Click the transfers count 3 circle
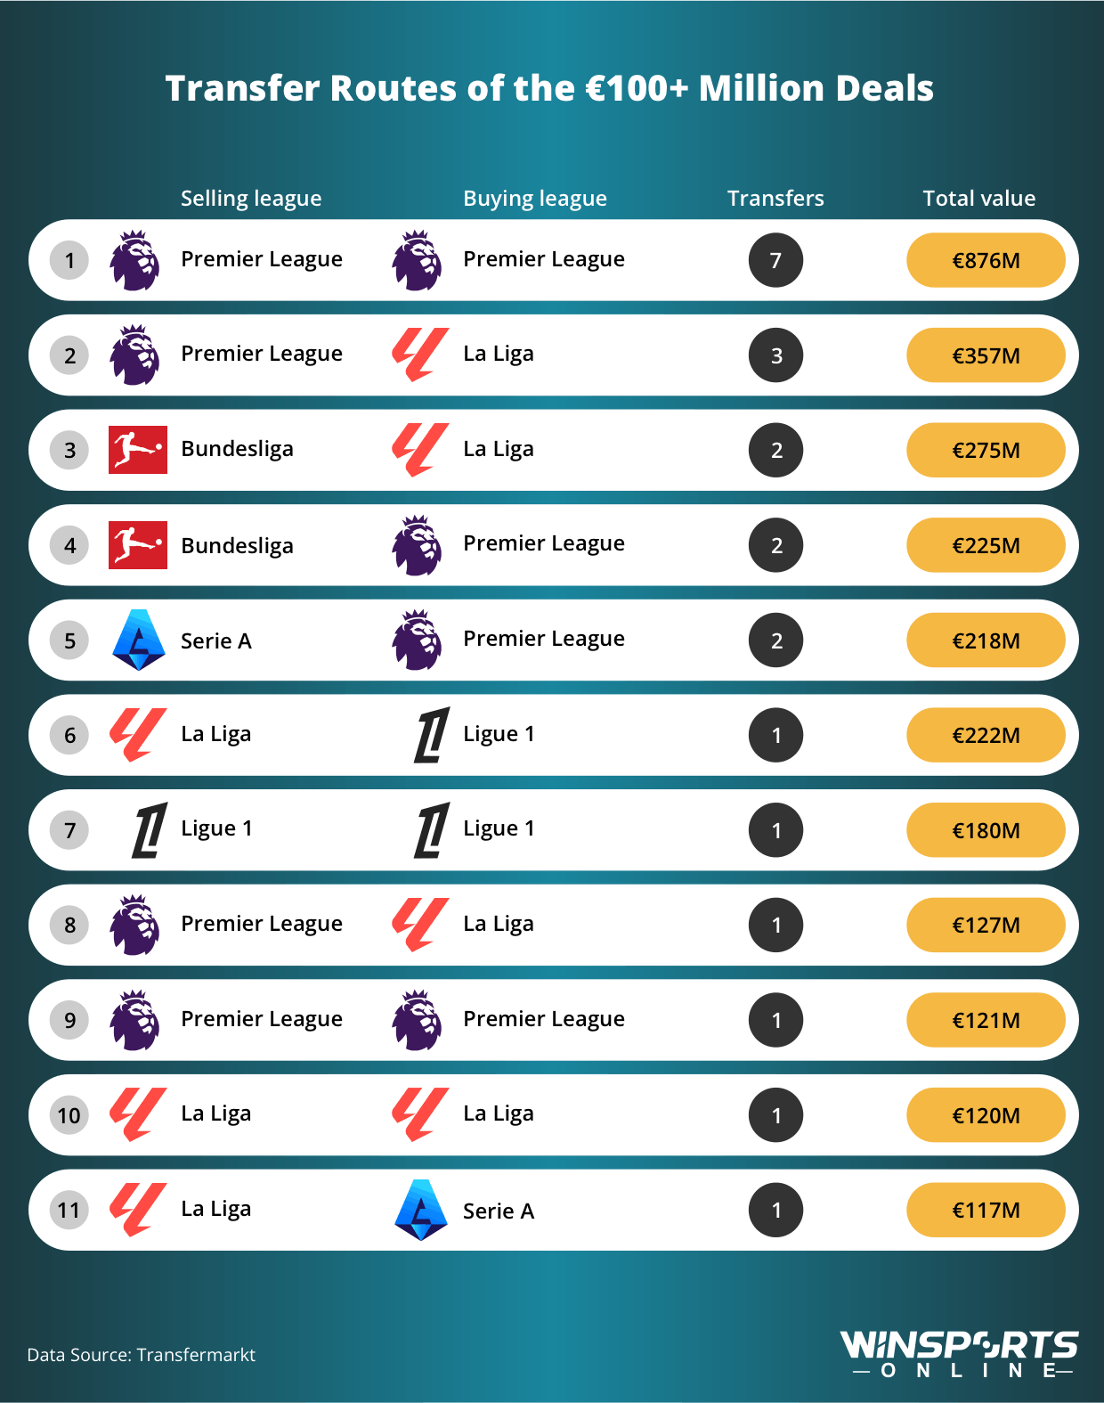This screenshot has height=1403, width=1104. [x=775, y=355]
